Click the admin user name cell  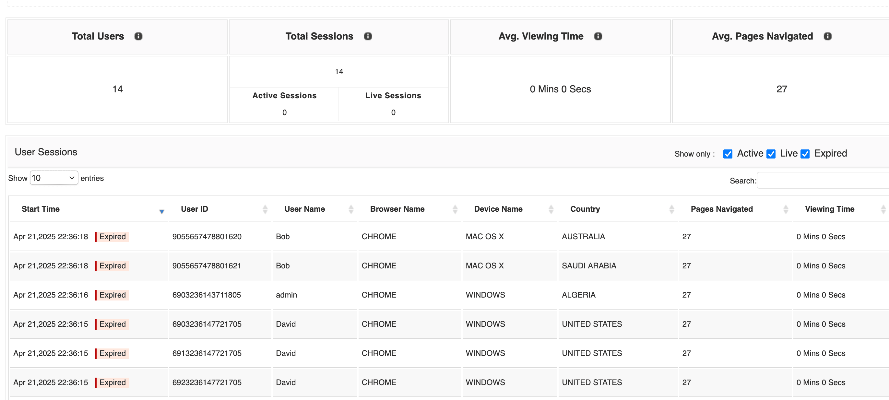coord(286,295)
